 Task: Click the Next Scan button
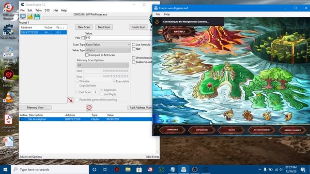(x=104, y=27)
